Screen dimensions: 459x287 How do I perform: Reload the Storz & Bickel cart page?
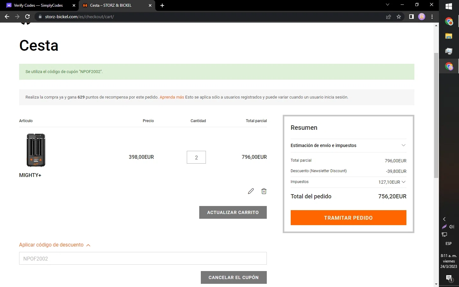click(27, 17)
